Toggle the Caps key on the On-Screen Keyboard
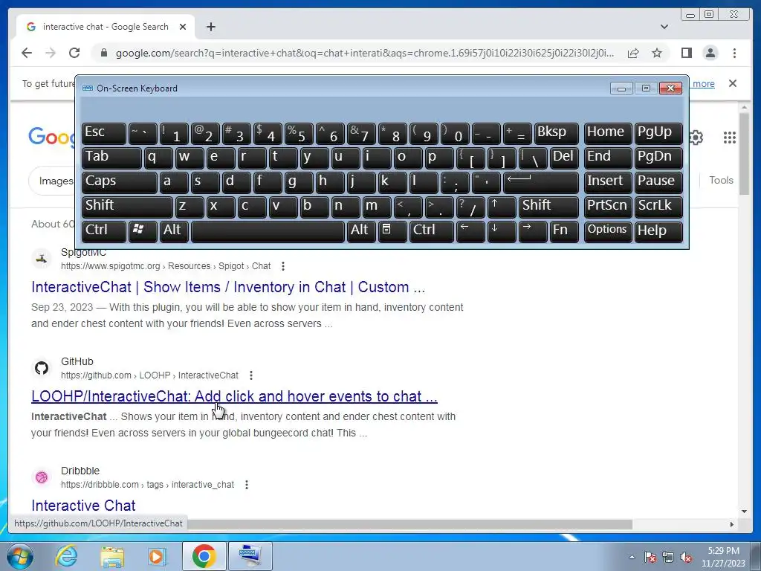Image resolution: width=761 pixels, height=571 pixels. coord(120,182)
